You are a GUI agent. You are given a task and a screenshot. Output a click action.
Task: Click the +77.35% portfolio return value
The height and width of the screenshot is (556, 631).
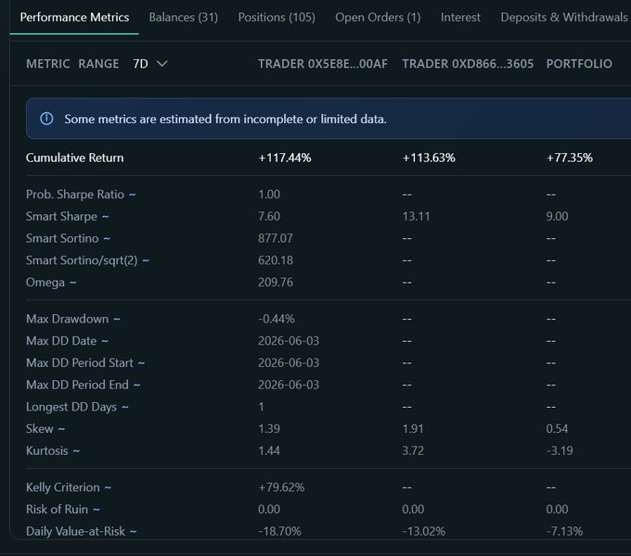[570, 158]
